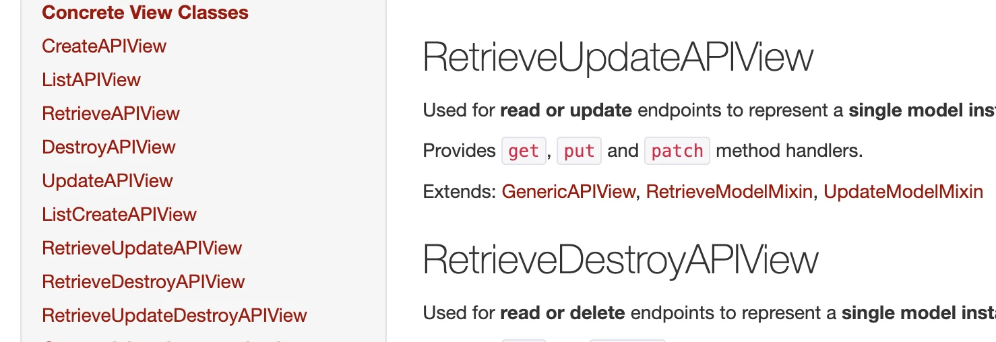Click RetrieveDestroyAPIView sidebar link

click(143, 282)
